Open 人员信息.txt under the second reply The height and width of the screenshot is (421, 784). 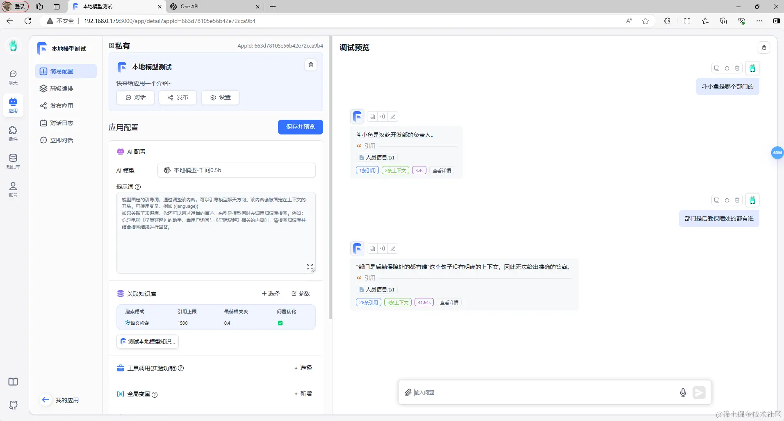(x=377, y=289)
